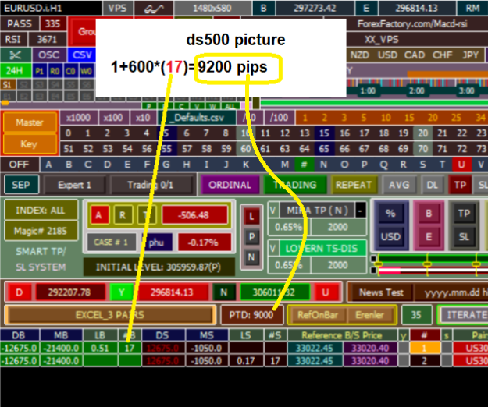Screen dimensions: 488x407
Task: Switch to the REPEAT tab
Action: (x=354, y=185)
